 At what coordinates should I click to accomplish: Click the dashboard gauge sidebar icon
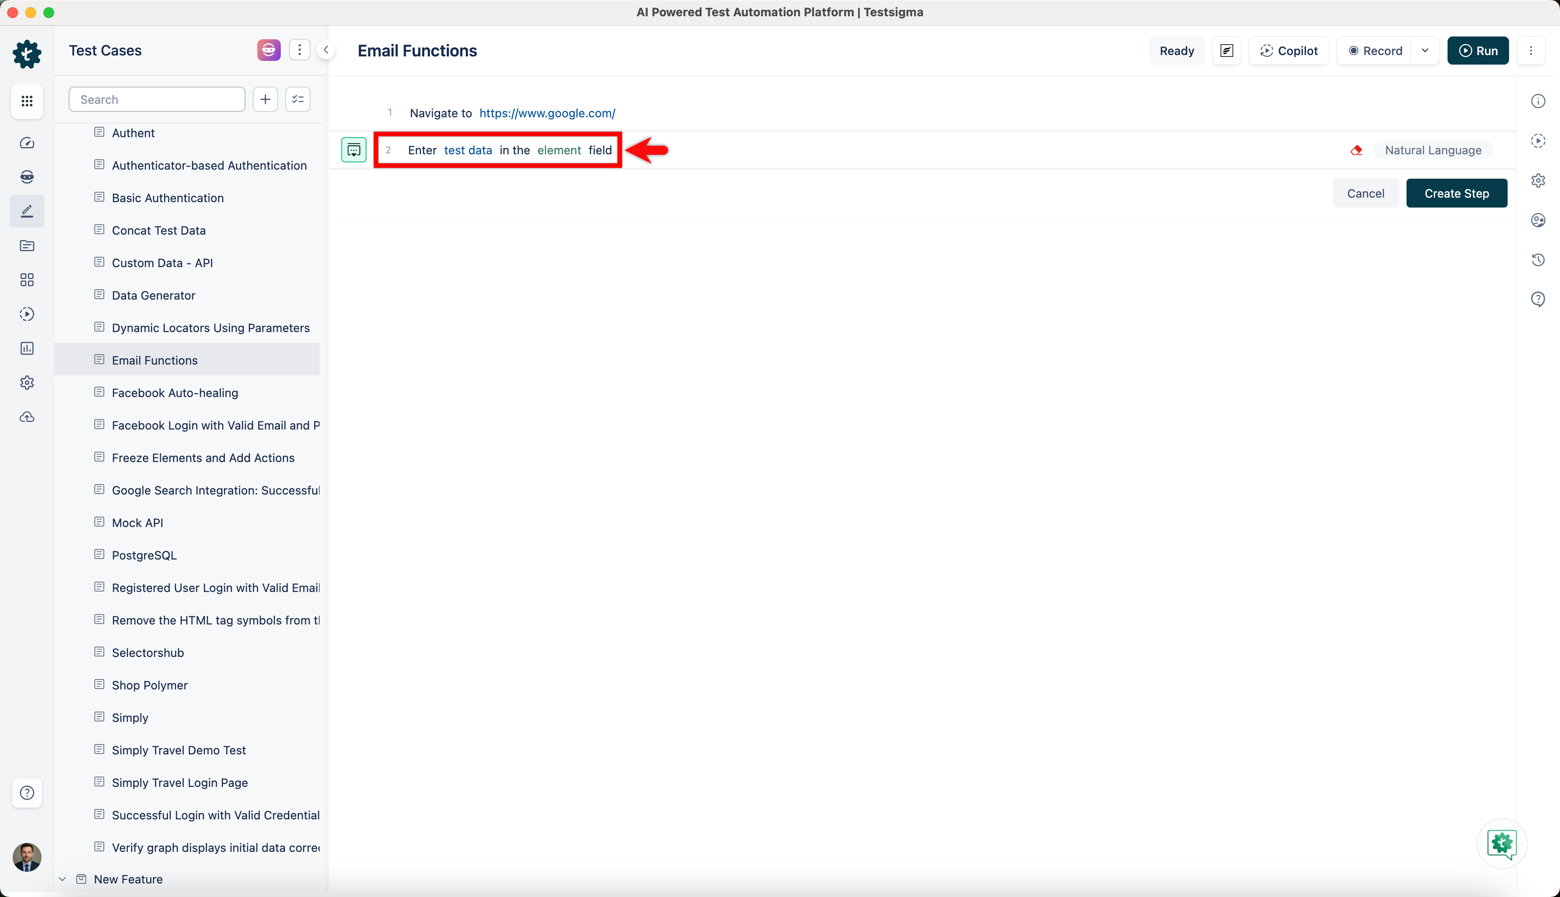click(x=27, y=143)
